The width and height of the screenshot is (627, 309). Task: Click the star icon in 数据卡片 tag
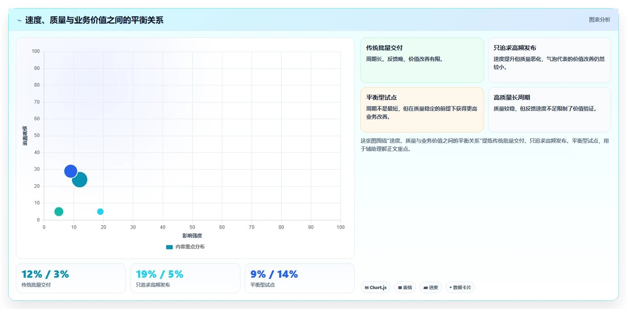(451, 287)
